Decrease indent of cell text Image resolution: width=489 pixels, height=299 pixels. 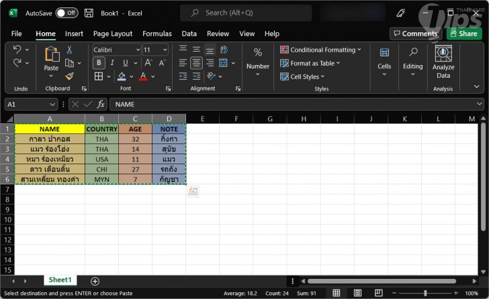[183, 76]
